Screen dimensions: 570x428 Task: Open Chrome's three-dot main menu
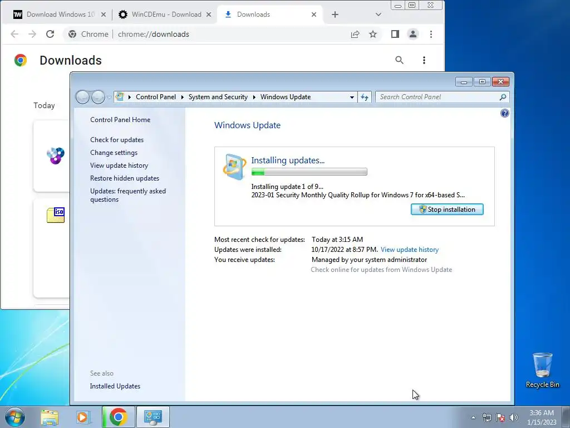[x=431, y=34]
